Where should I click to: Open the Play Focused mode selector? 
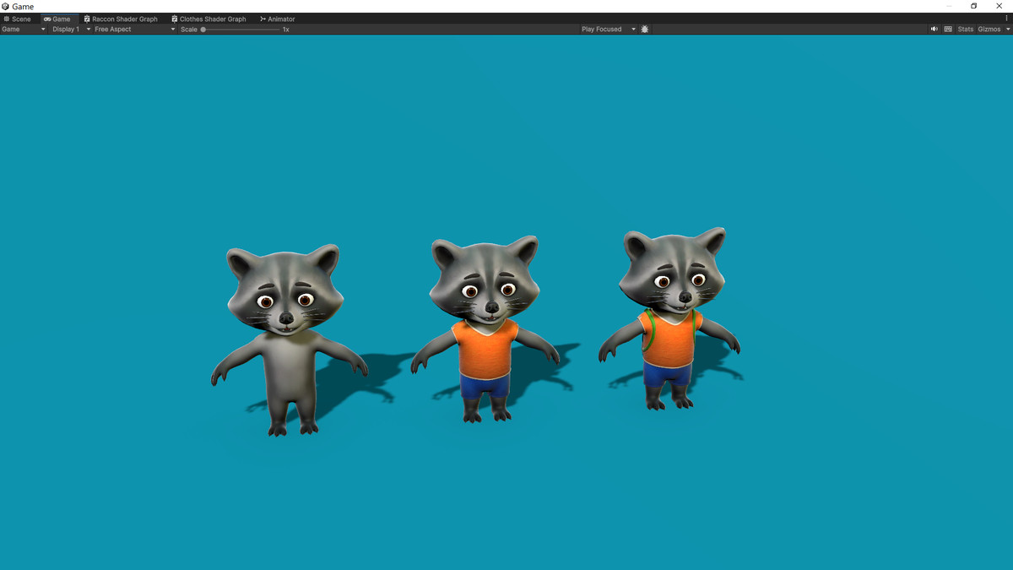point(632,29)
